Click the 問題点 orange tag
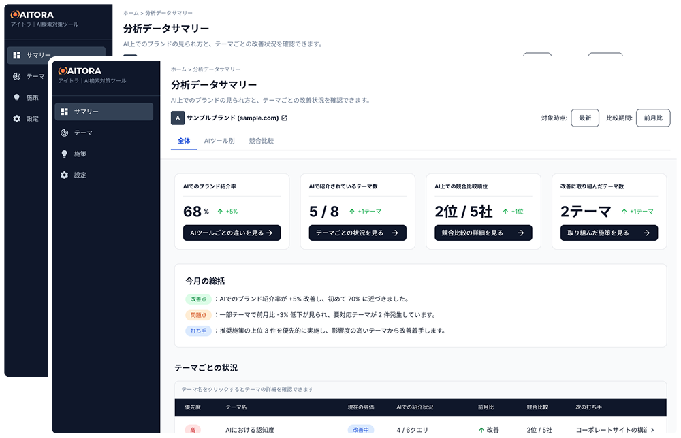 coord(198,315)
